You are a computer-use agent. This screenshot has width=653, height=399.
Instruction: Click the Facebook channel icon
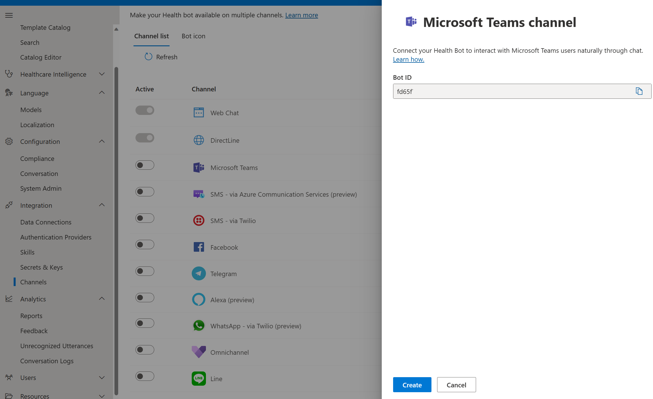pyautogui.click(x=199, y=247)
